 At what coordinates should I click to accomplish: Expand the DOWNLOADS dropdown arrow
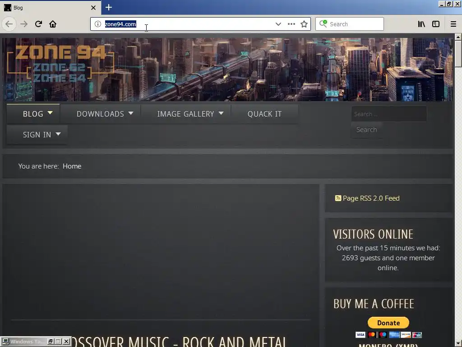click(131, 113)
